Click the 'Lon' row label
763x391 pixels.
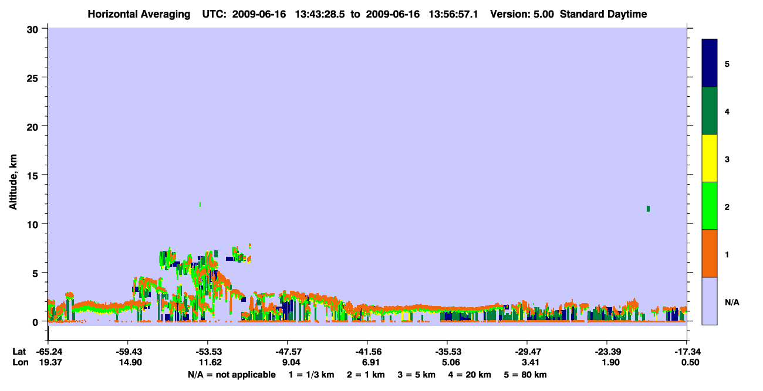click(x=19, y=362)
